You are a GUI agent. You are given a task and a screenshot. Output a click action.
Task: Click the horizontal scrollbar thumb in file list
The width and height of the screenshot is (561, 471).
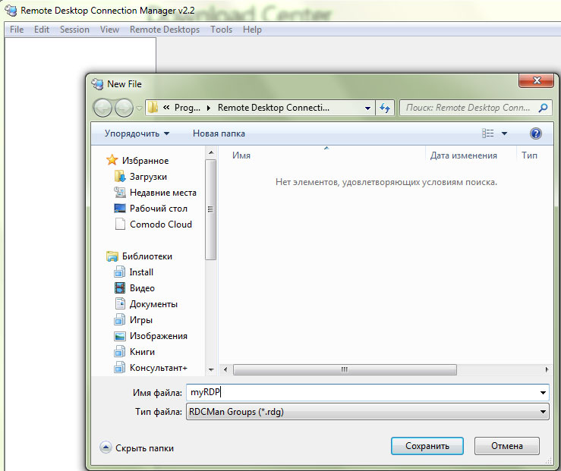345,369
